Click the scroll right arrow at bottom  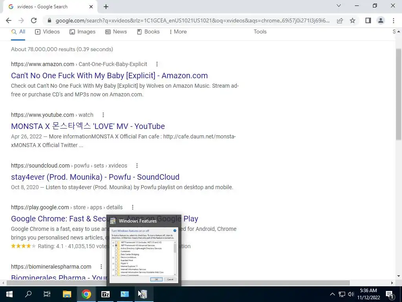[x=392, y=283]
